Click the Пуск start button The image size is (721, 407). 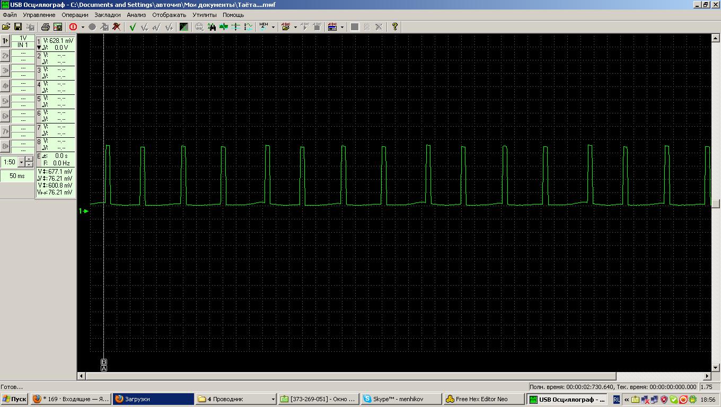click(14, 399)
